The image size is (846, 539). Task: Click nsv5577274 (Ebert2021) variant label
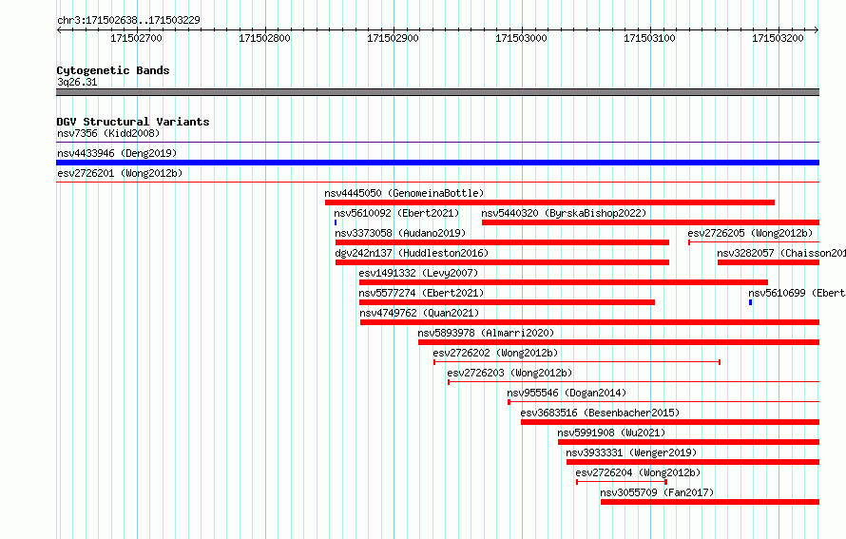click(421, 293)
